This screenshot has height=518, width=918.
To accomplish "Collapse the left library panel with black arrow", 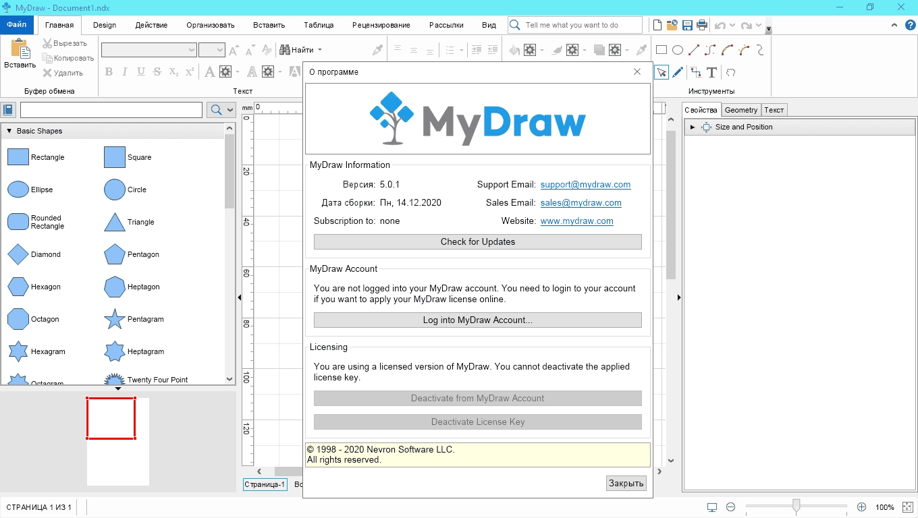I will coord(239,297).
